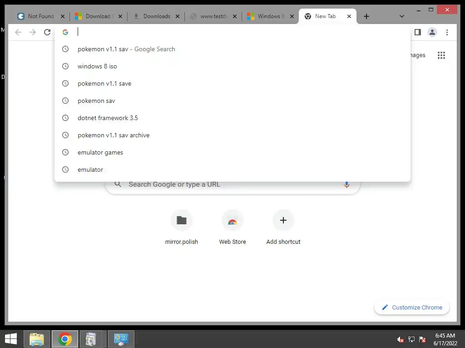Screen dimensions: 465x348
Task: Choose suggestion dotnet framework 3.5
Action: (232, 118)
